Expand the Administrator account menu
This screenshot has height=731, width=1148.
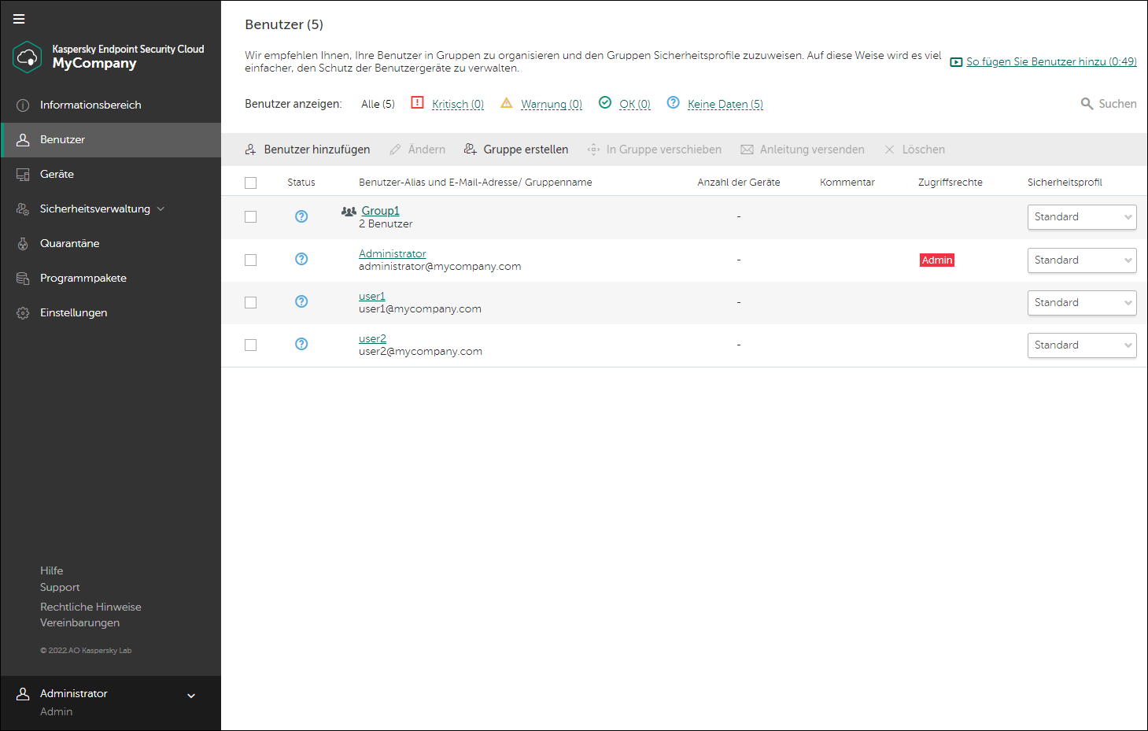[x=191, y=696]
